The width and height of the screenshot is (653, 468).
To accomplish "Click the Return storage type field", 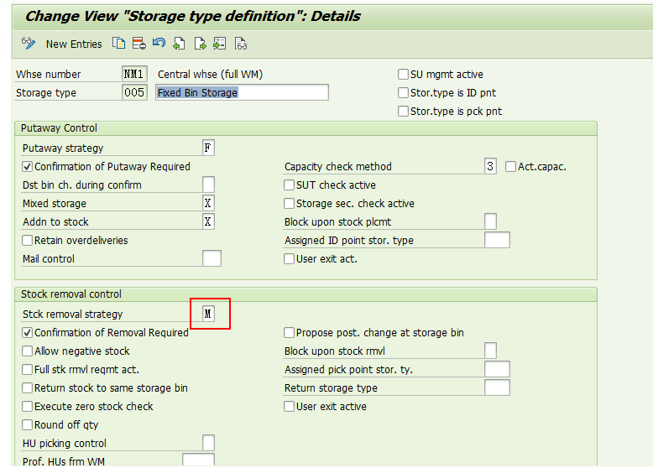I will (497, 387).
